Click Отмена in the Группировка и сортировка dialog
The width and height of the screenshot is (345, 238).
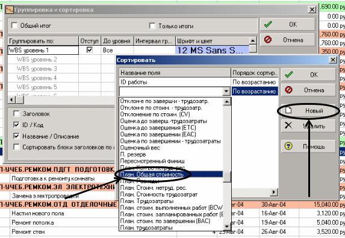click(287, 40)
